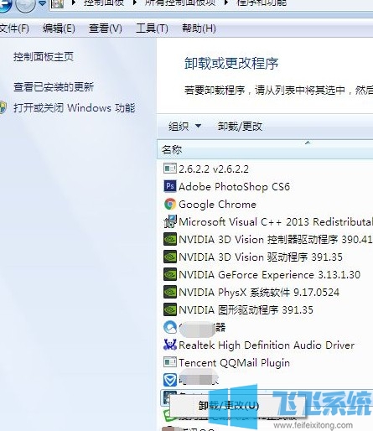The image size is (373, 431).
Task: Click the shield icon beside 打开或关闭 Windows 功能
Action: click(3, 108)
